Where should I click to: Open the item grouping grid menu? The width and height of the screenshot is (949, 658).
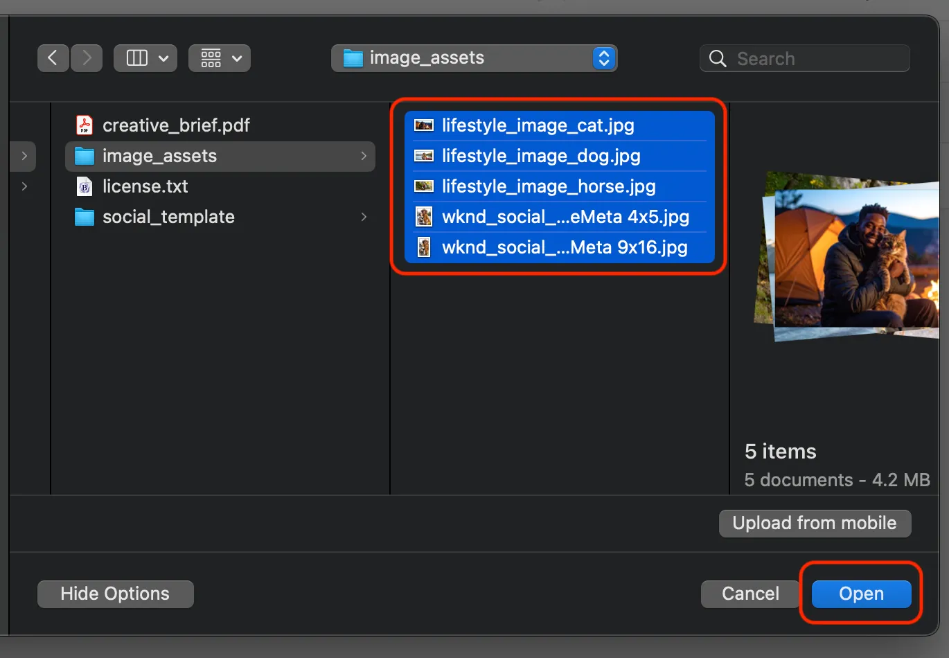[x=220, y=58]
